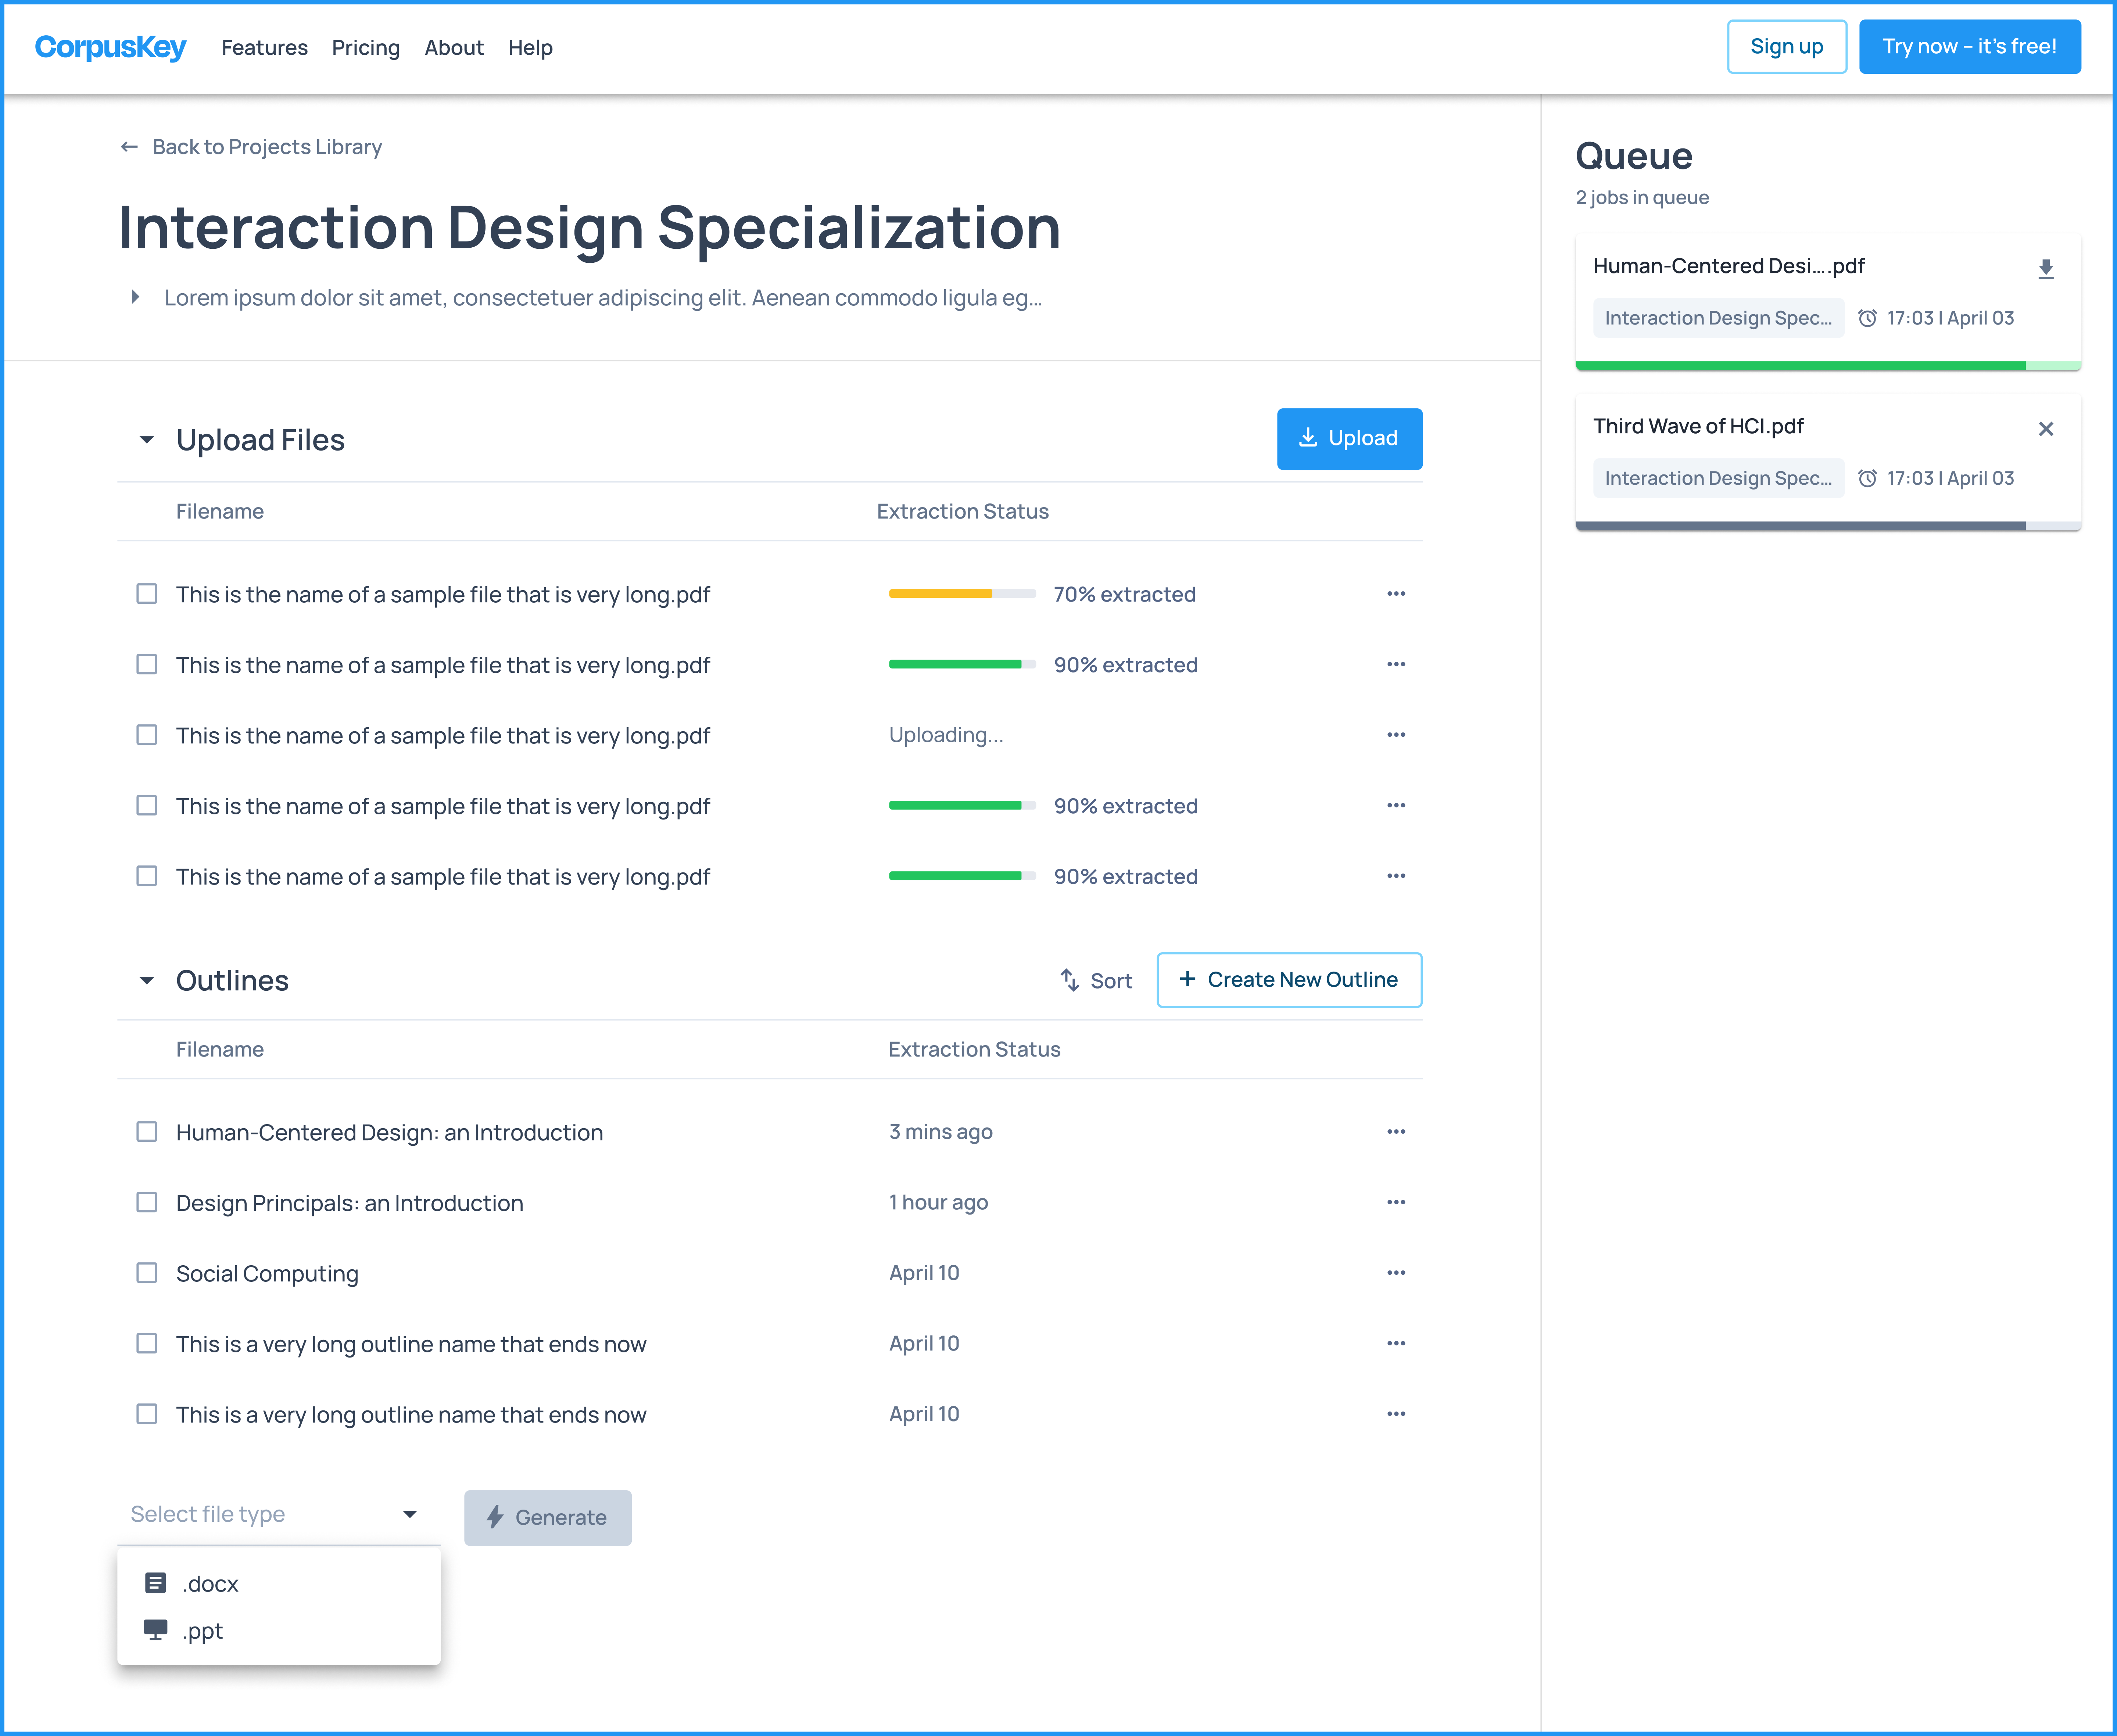Click the '3 mins ago' timestamp

pos(941,1132)
